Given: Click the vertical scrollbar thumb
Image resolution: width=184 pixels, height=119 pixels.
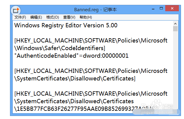Looking at the screenshot, I should (175, 29).
